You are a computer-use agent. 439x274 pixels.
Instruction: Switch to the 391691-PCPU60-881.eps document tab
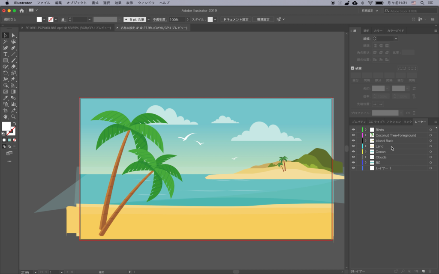(x=68, y=28)
